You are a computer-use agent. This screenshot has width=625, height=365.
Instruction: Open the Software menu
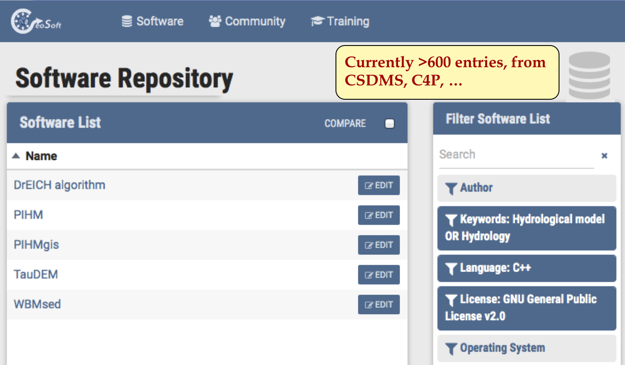click(153, 21)
